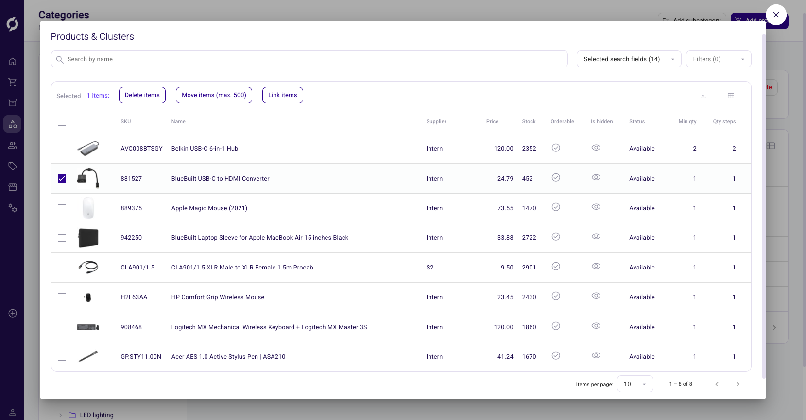806x420 pixels.
Task: Open the shopping cart sidebar icon
Action: (13, 82)
